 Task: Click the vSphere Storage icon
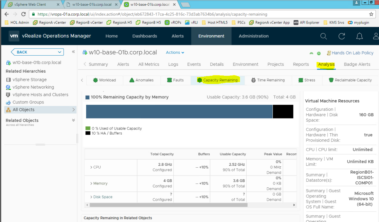click(x=9, y=80)
